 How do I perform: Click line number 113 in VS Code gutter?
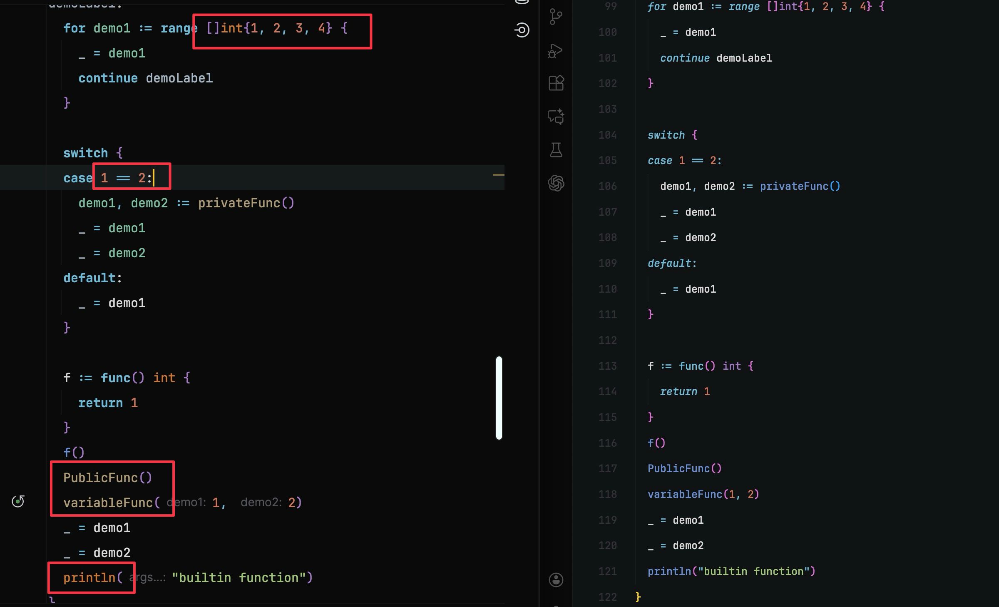pos(608,366)
